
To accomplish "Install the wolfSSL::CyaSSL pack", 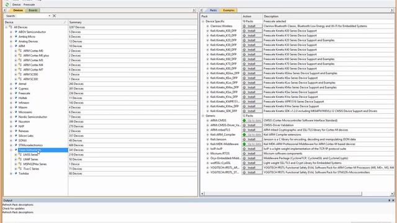I will pos(252,163).
